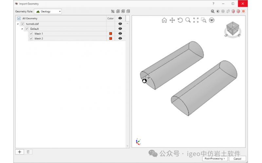The height and width of the screenshot is (163, 262).
Task: Select the magnifier Zoom tool
Action: (x=188, y=20)
